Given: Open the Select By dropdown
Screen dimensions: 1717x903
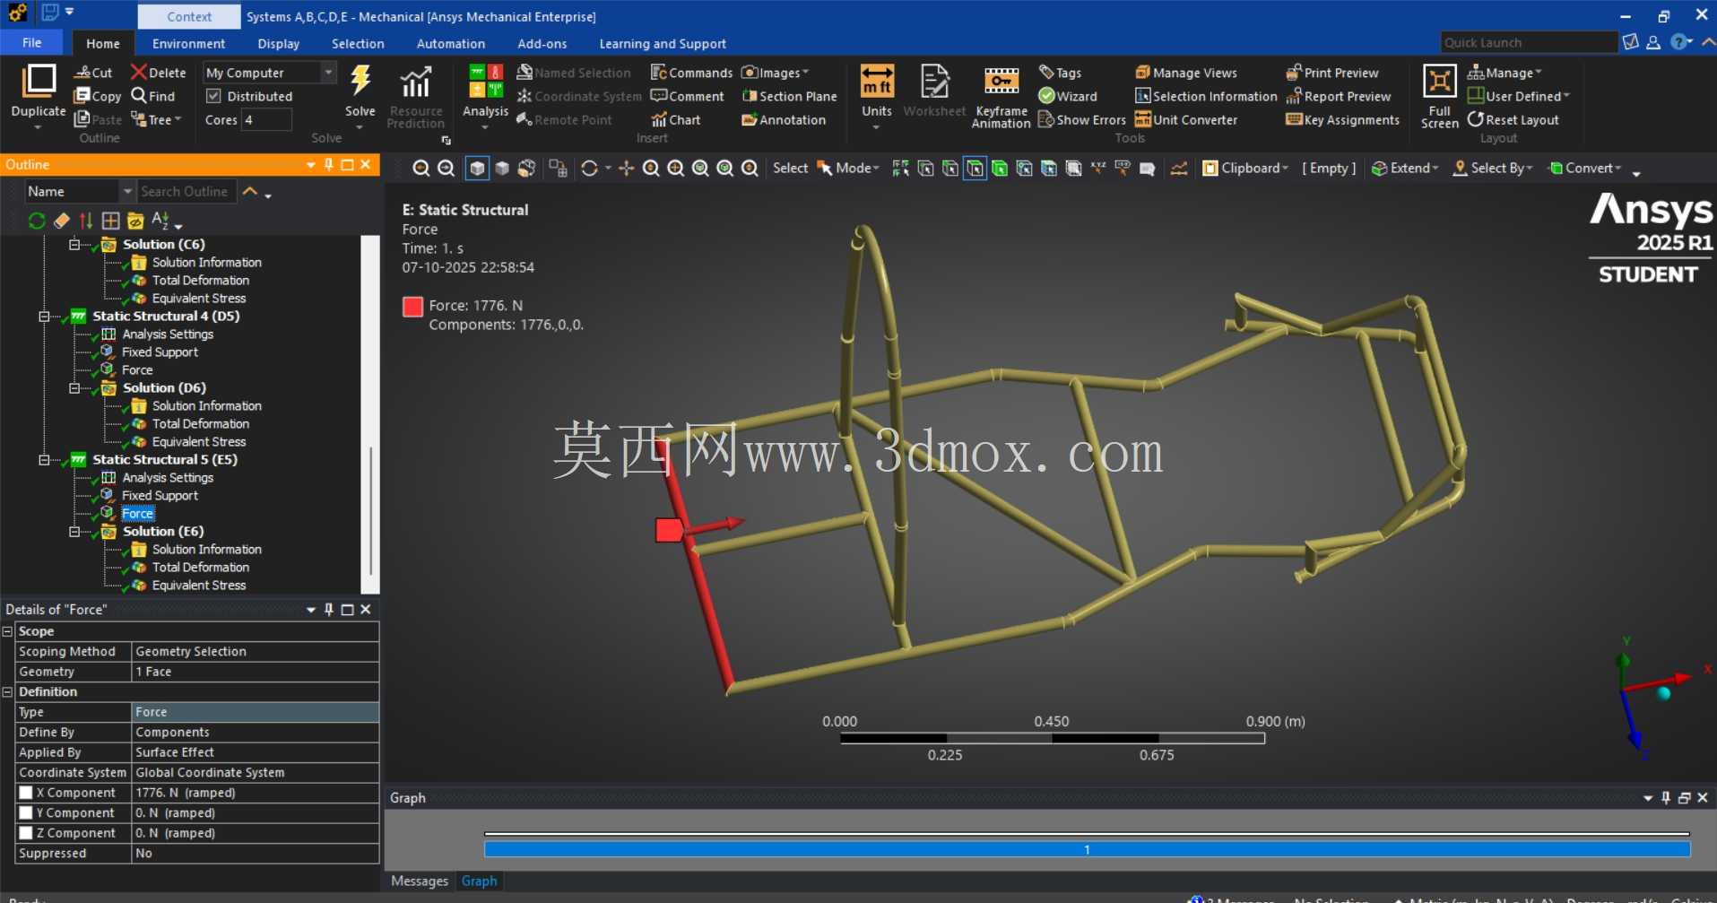Looking at the screenshot, I should click(1493, 168).
